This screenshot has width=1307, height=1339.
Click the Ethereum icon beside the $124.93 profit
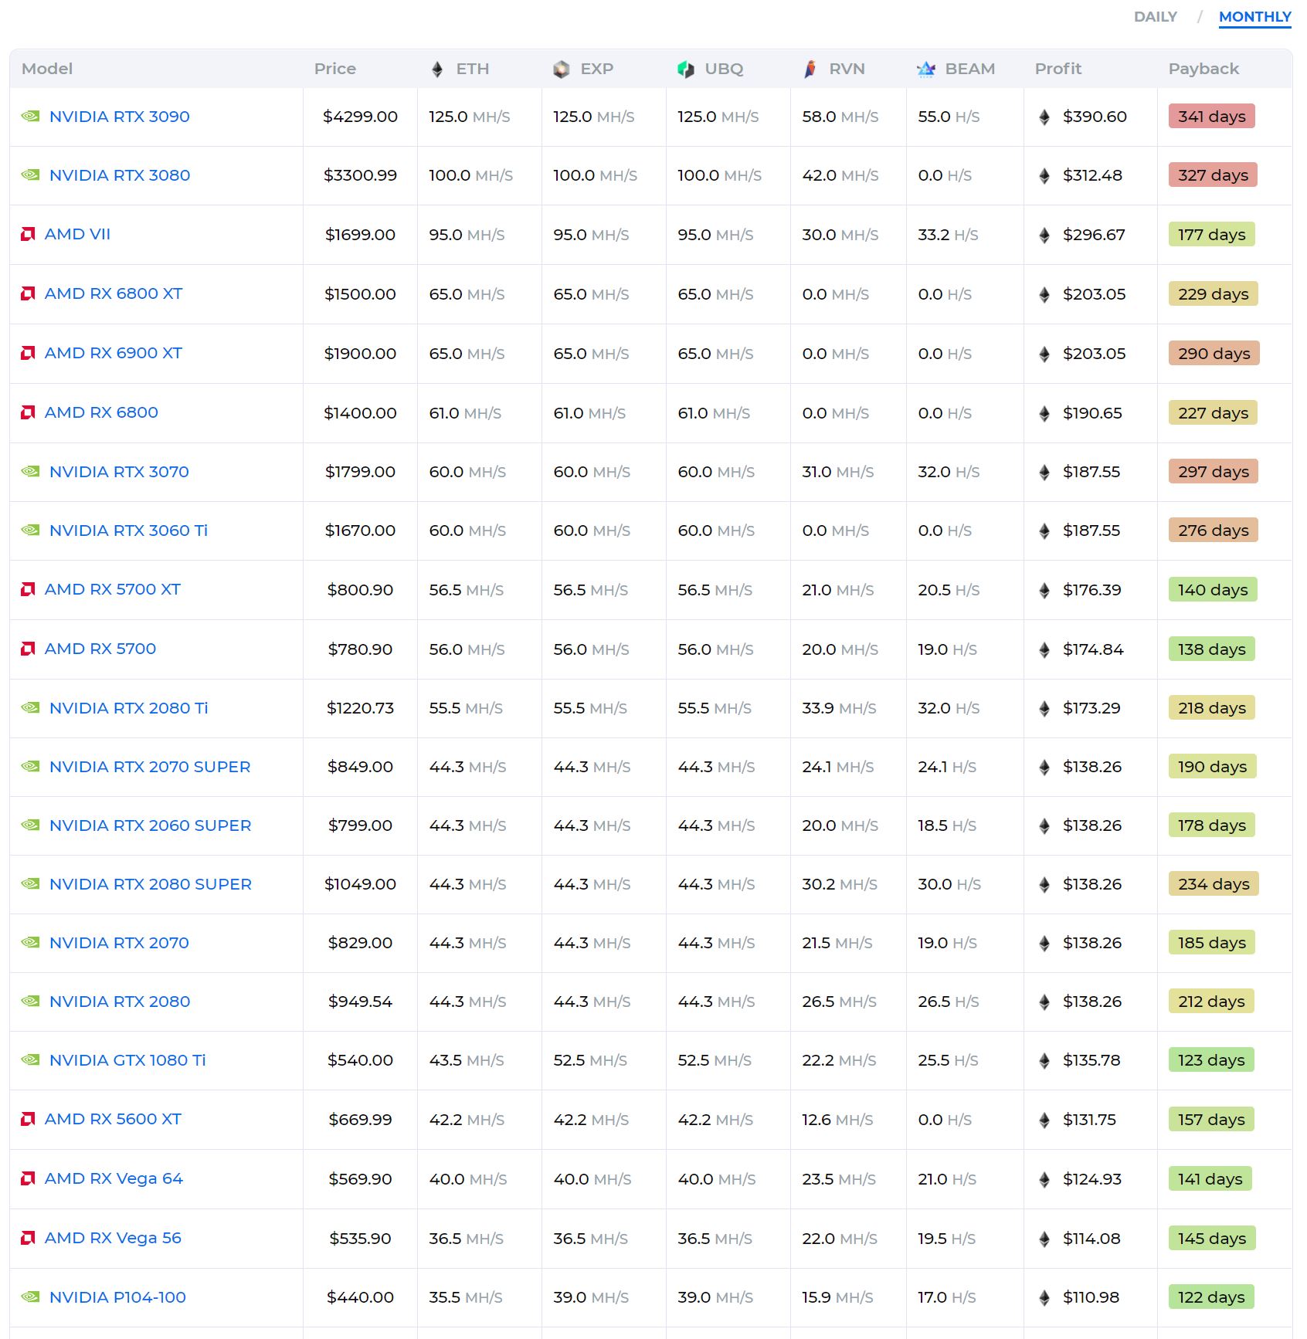tap(1044, 1180)
